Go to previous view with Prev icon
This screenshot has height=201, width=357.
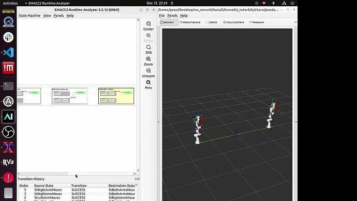tap(148, 82)
